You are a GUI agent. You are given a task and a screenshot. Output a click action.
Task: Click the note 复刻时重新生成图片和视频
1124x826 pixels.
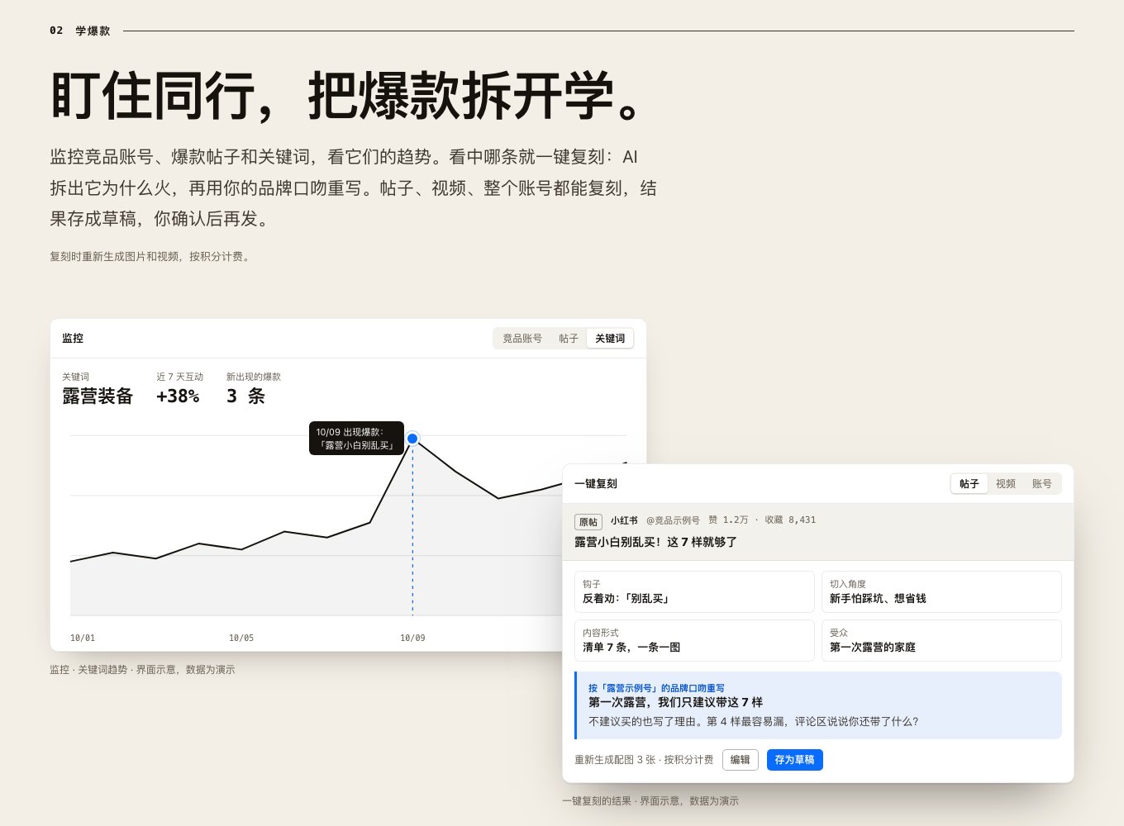150,257
